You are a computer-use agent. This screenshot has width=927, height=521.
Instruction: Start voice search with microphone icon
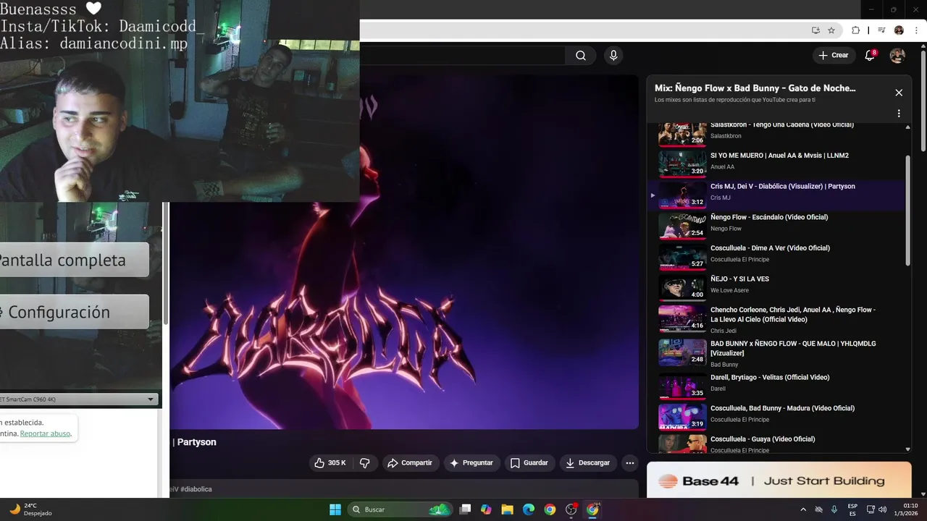[613, 56]
